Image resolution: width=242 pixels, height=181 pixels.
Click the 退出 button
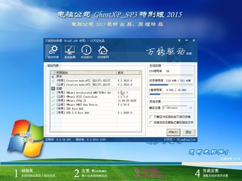(188, 132)
